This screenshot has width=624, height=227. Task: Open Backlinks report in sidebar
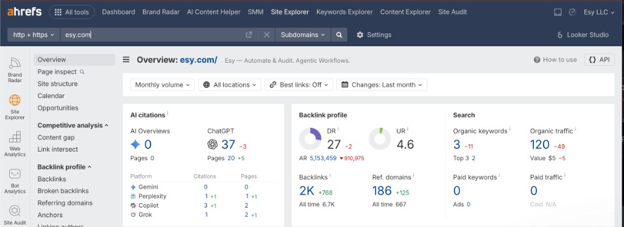pos(52,180)
